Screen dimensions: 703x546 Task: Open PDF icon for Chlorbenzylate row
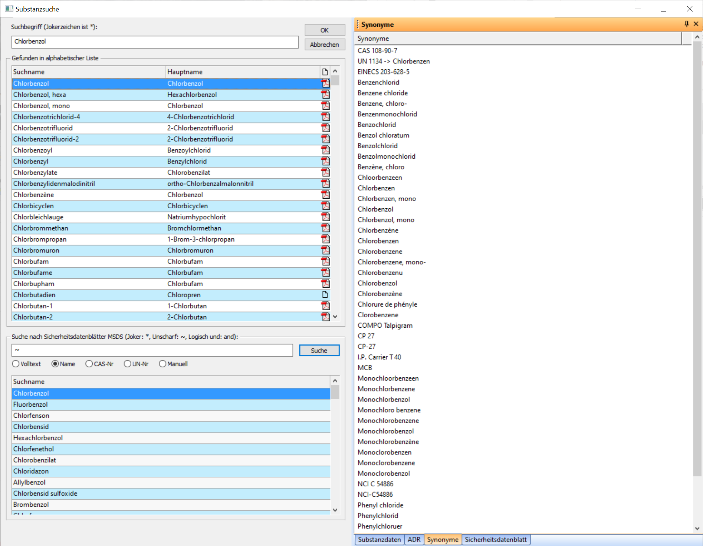(325, 172)
